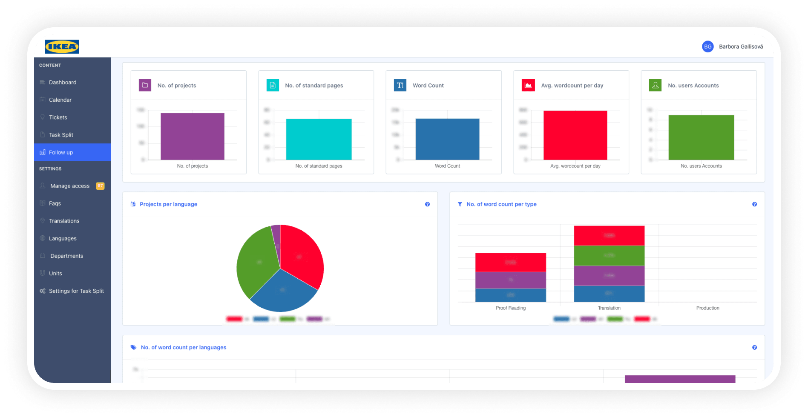Click the blue Word Count bar

pyautogui.click(x=447, y=139)
